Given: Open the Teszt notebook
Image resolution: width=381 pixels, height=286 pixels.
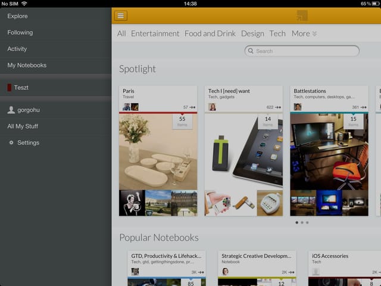Looking at the screenshot, I should (x=55, y=88).
